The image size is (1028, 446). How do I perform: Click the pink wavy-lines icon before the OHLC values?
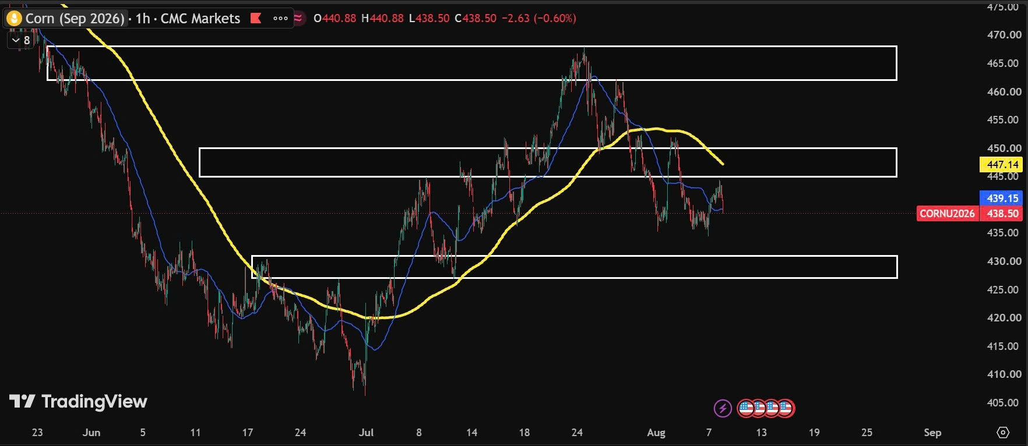click(x=298, y=18)
